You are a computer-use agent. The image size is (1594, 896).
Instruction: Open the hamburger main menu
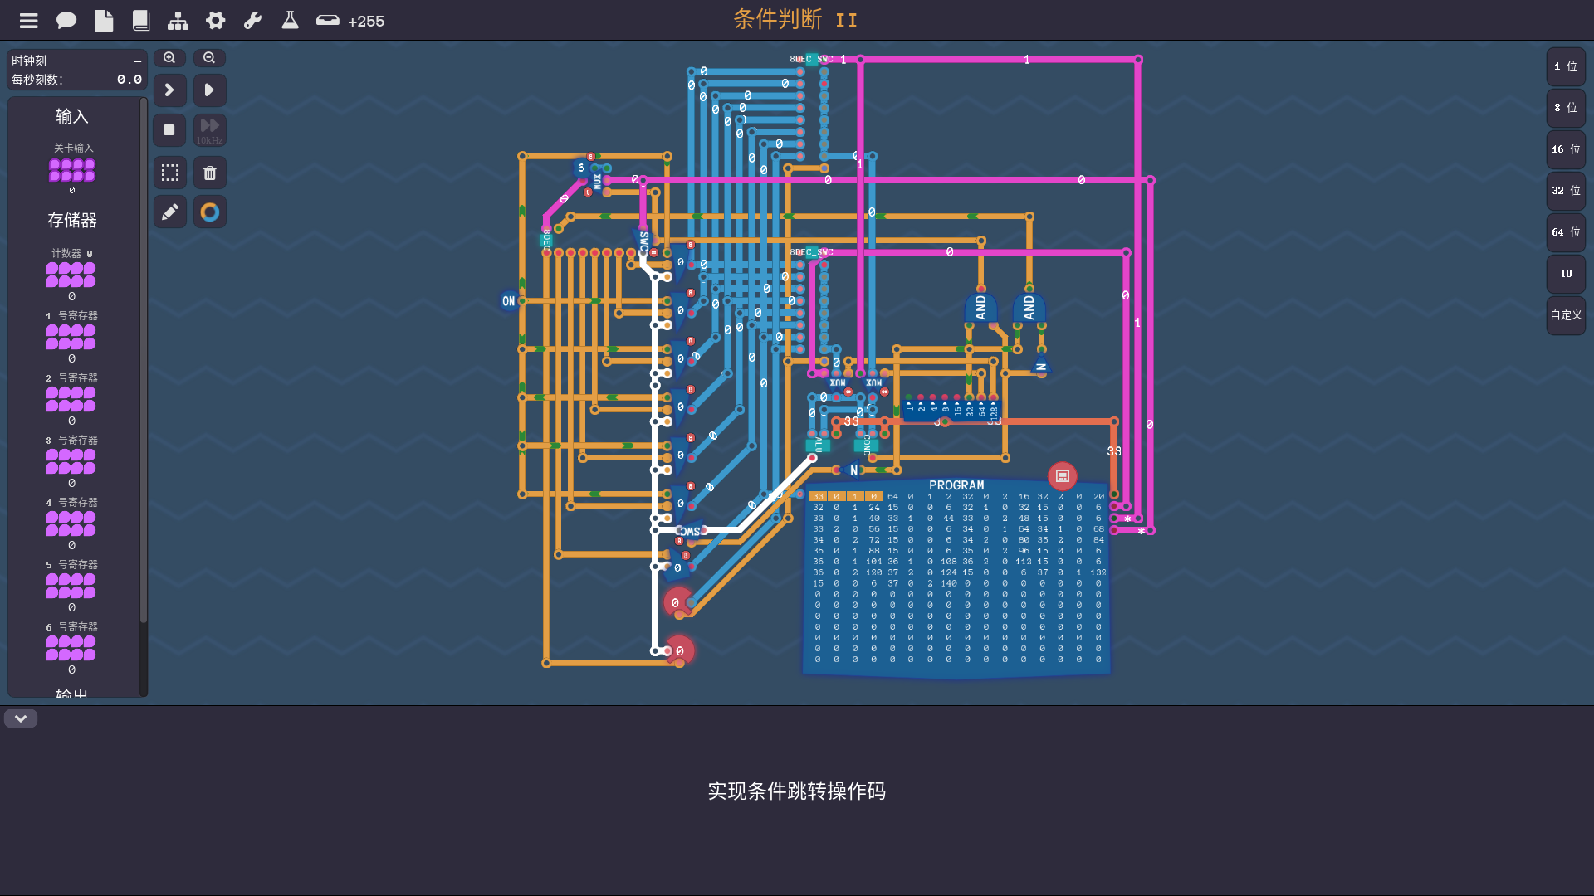coord(29,21)
